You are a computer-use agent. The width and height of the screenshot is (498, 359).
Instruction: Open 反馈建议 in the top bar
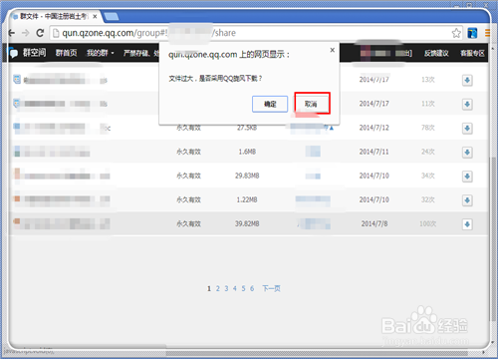click(x=436, y=53)
